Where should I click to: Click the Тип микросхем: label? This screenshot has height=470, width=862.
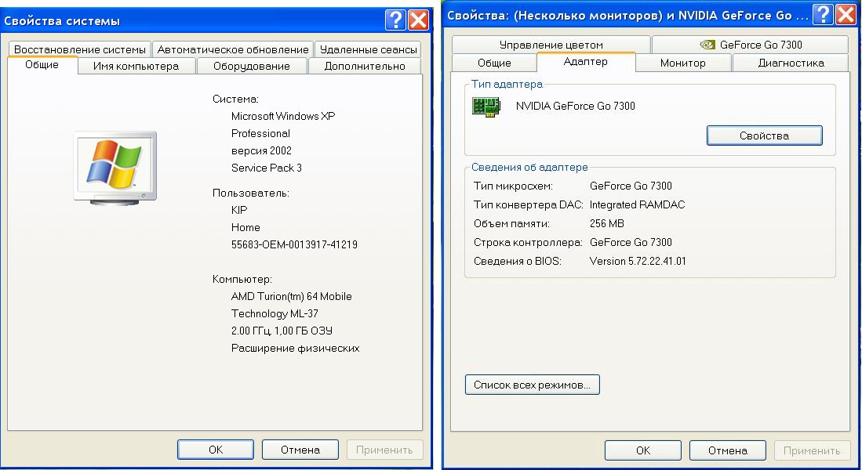click(x=513, y=186)
